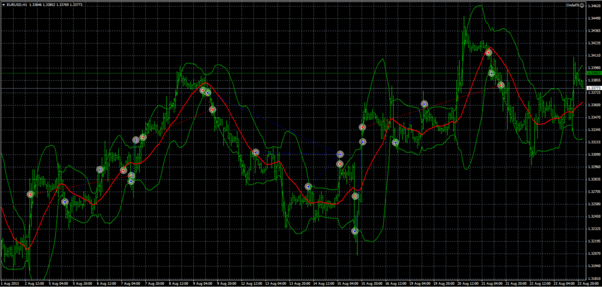Open the dropdown arrow beside EURUSD,H1

tap(3, 4)
